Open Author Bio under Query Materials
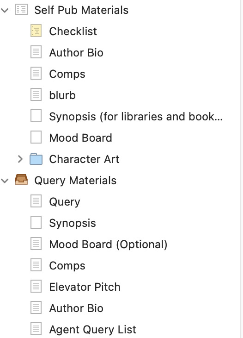243x338 pixels. (x=76, y=308)
